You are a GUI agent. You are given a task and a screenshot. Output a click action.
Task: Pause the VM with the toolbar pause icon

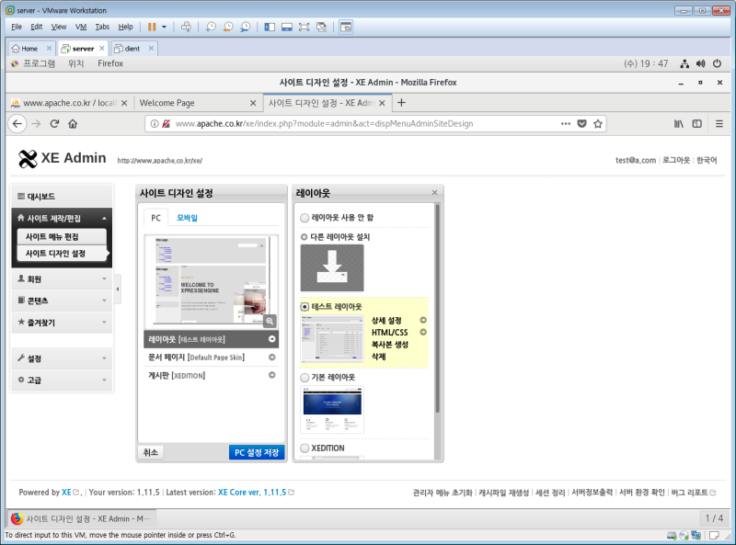point(152,28)
